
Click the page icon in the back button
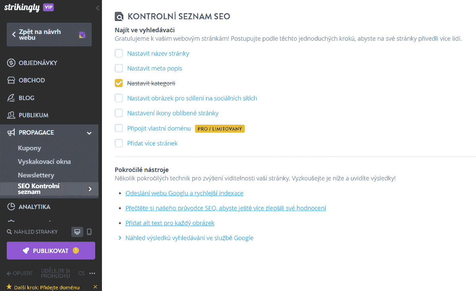point(82,34)
